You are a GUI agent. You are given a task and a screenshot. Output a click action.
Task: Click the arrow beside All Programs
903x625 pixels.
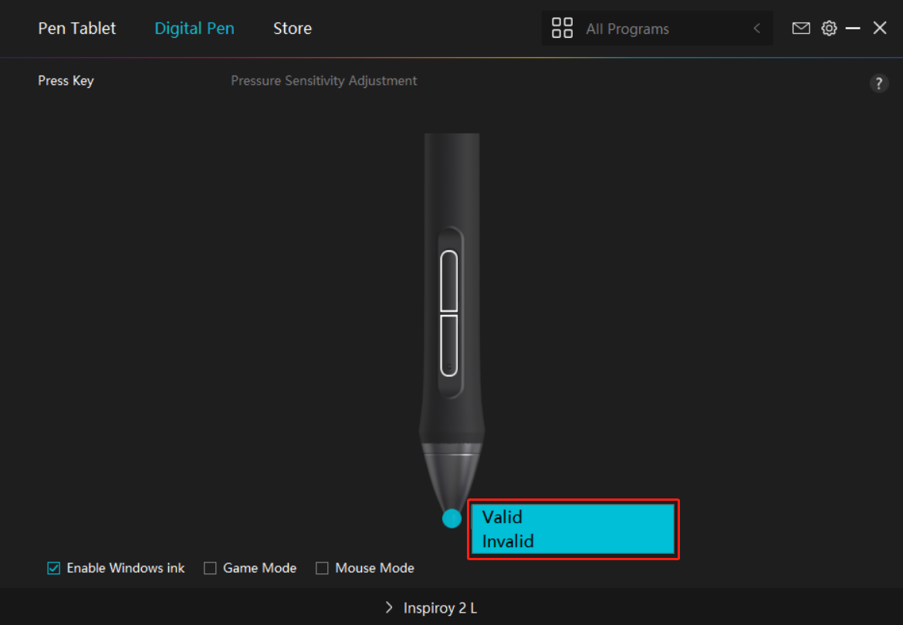(x=756, y=29)
